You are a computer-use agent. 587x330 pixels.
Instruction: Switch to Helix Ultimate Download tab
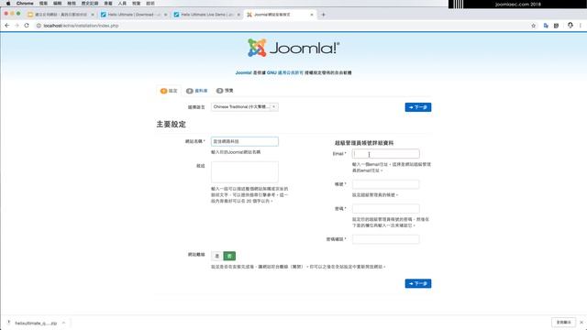coord(134,15)
